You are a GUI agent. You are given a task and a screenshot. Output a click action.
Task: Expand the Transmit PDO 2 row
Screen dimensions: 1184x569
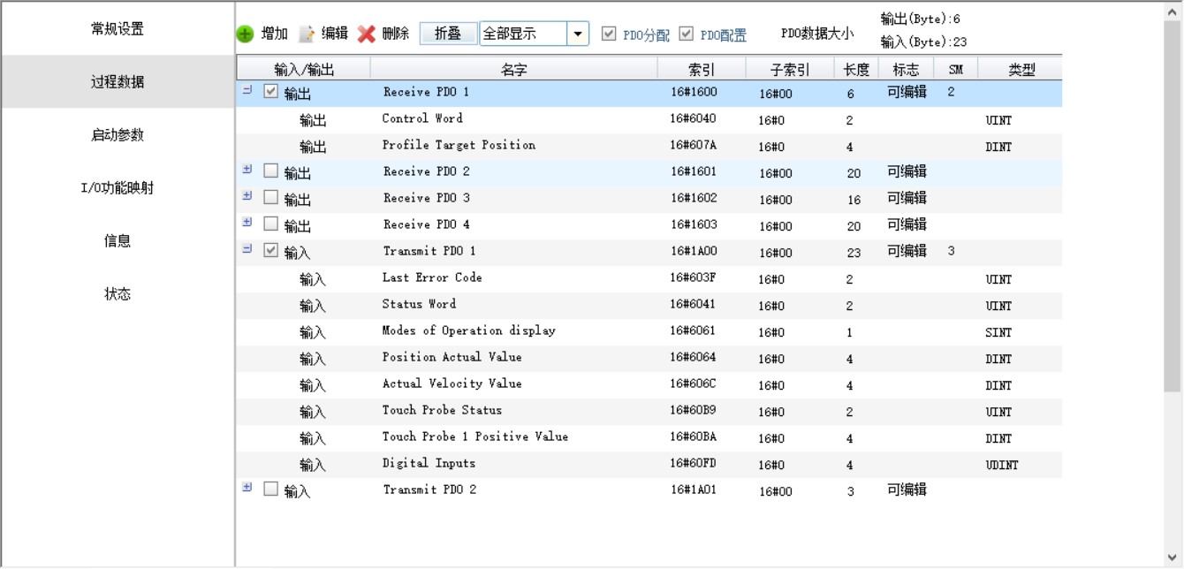click(247, 488)
